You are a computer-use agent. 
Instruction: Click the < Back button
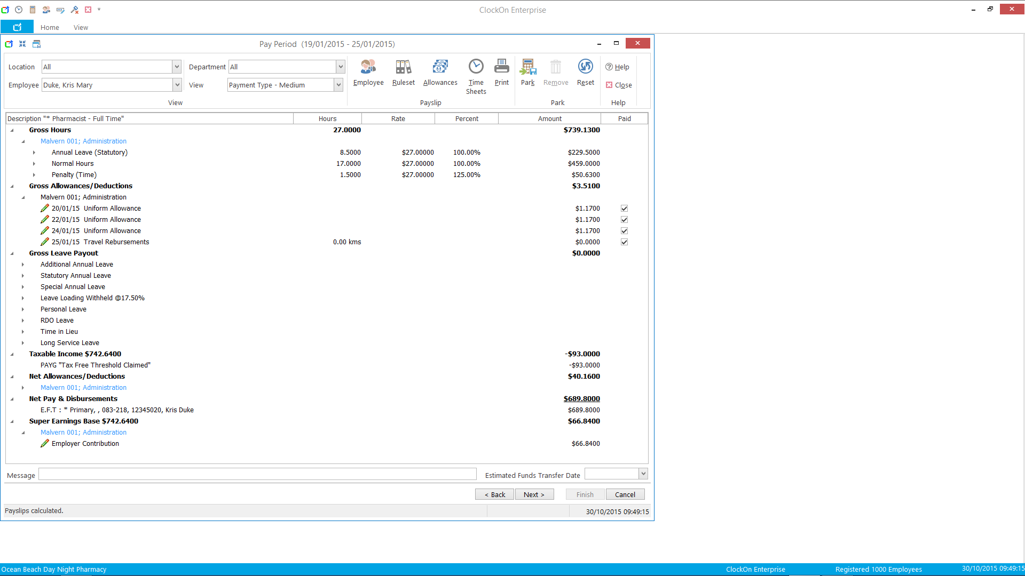click(x=494, y=494)
